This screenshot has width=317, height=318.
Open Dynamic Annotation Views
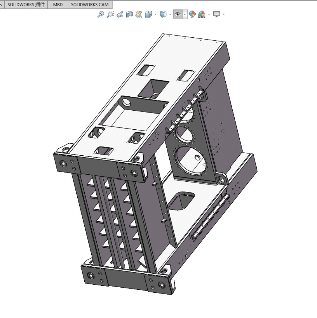pos(139,14)
